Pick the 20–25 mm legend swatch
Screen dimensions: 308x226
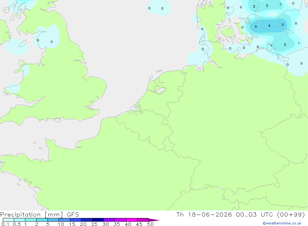(x=87, y=220)
